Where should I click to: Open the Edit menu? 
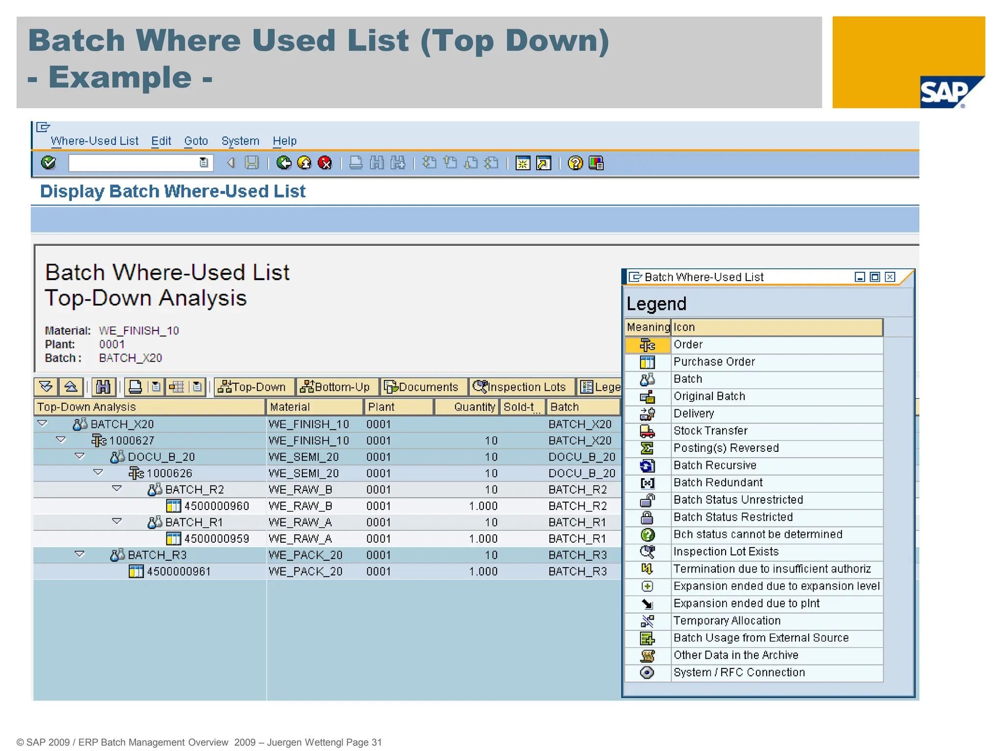click(x=161, y=141)
